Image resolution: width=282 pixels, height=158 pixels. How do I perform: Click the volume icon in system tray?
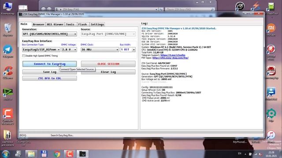(x=260, y=154)
